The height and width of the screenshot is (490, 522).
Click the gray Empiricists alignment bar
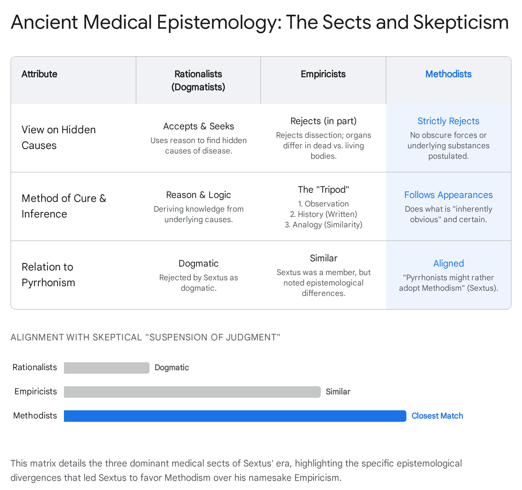(x=192, y=392)
